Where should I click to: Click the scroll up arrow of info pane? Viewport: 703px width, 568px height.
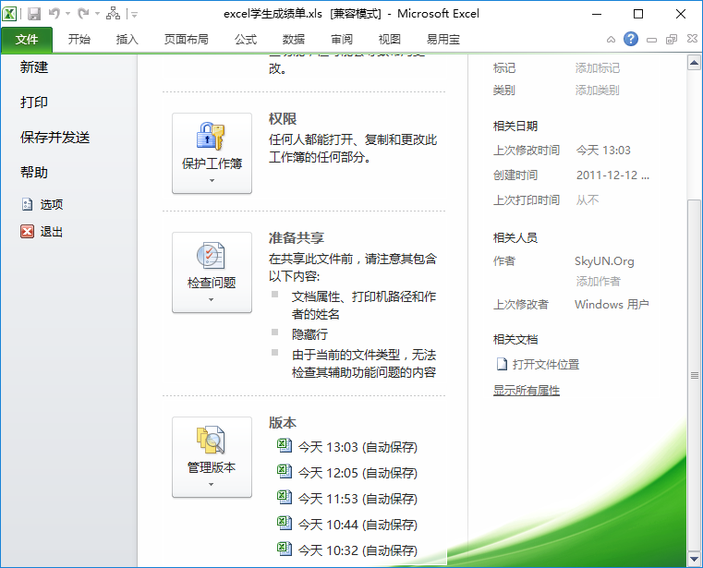click(x=694, y=63)
